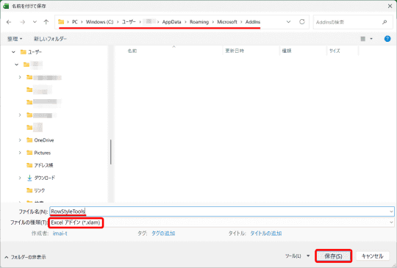
Task: Click AppData in the address path
Action: coord(171,22)
